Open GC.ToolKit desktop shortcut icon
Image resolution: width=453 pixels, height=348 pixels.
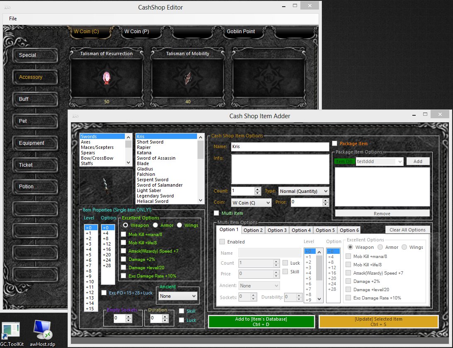(11, 331)
